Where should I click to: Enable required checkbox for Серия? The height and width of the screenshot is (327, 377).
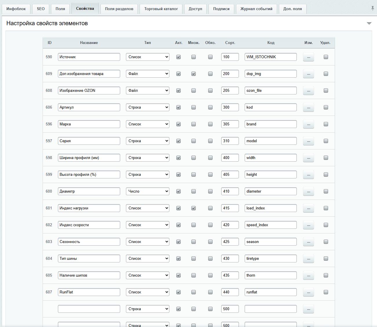click(210, 141)
